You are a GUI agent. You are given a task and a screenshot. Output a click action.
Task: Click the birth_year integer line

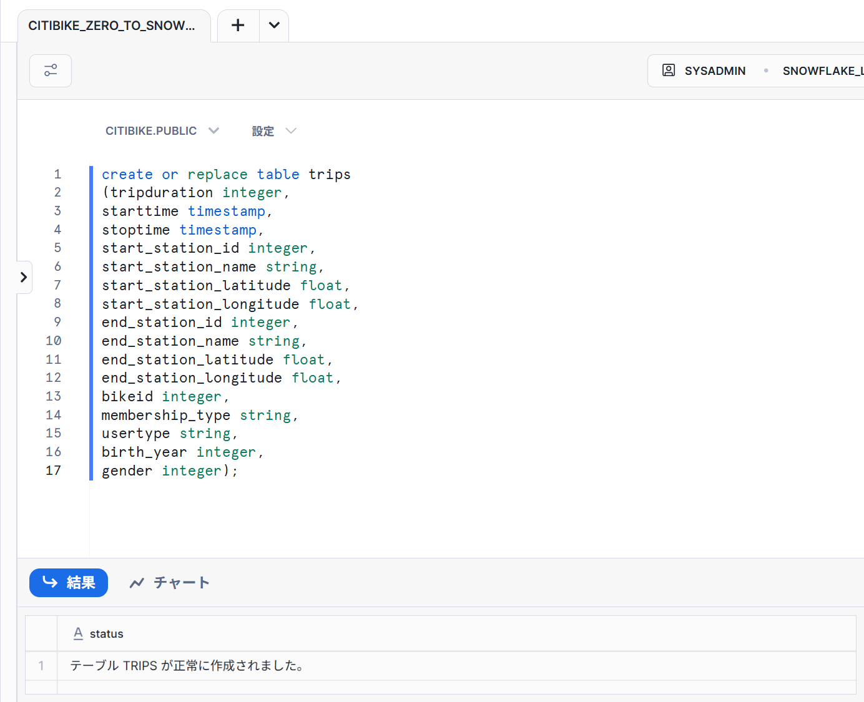click(x=183, y=452)
